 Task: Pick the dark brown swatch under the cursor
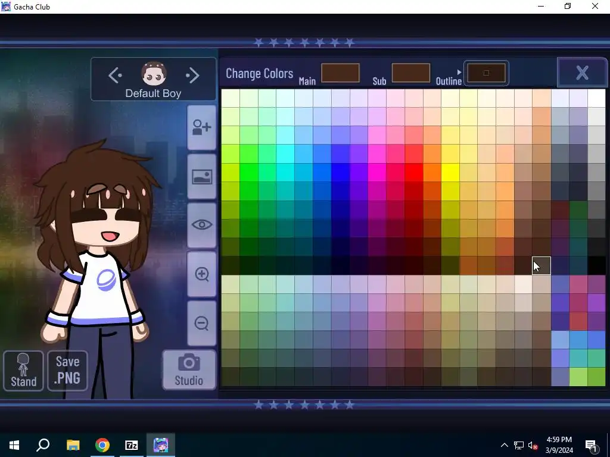point(541,266)
